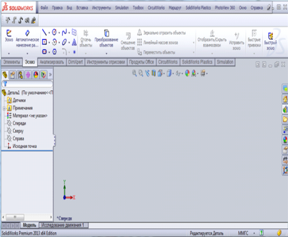This screenshot has height=237, width=288.
Task: Show more manager tabs with chevron
Action: tap(50, 74)
